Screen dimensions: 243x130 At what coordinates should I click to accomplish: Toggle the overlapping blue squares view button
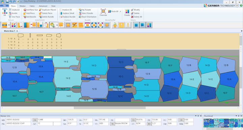pos(143,25)
